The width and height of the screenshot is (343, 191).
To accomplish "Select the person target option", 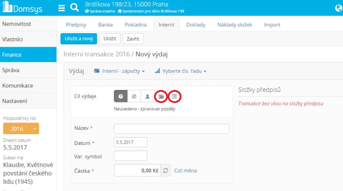I will point(147,96).
